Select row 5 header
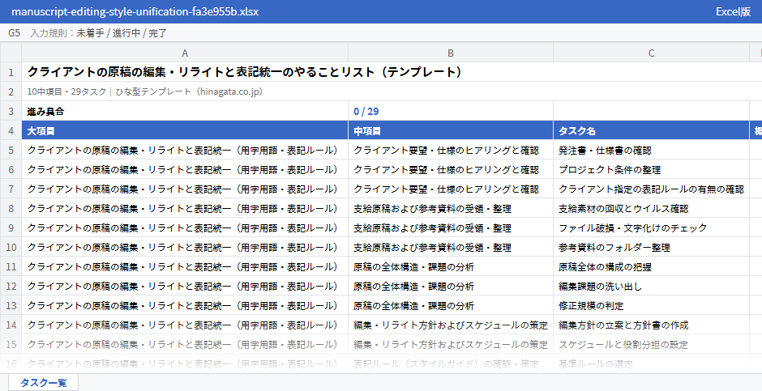 coord(11,150)
